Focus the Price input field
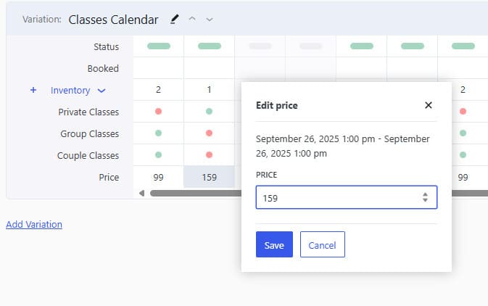The height and width of the screenshot is (306, 488). [x=337, y=197]
